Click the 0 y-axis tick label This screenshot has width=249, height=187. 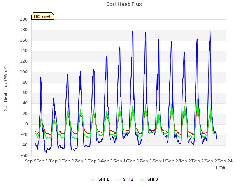(26, 124)
